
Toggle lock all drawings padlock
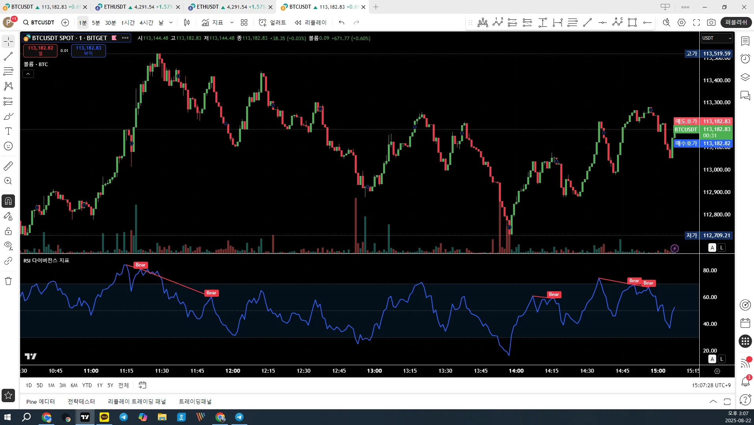point(8,231)
